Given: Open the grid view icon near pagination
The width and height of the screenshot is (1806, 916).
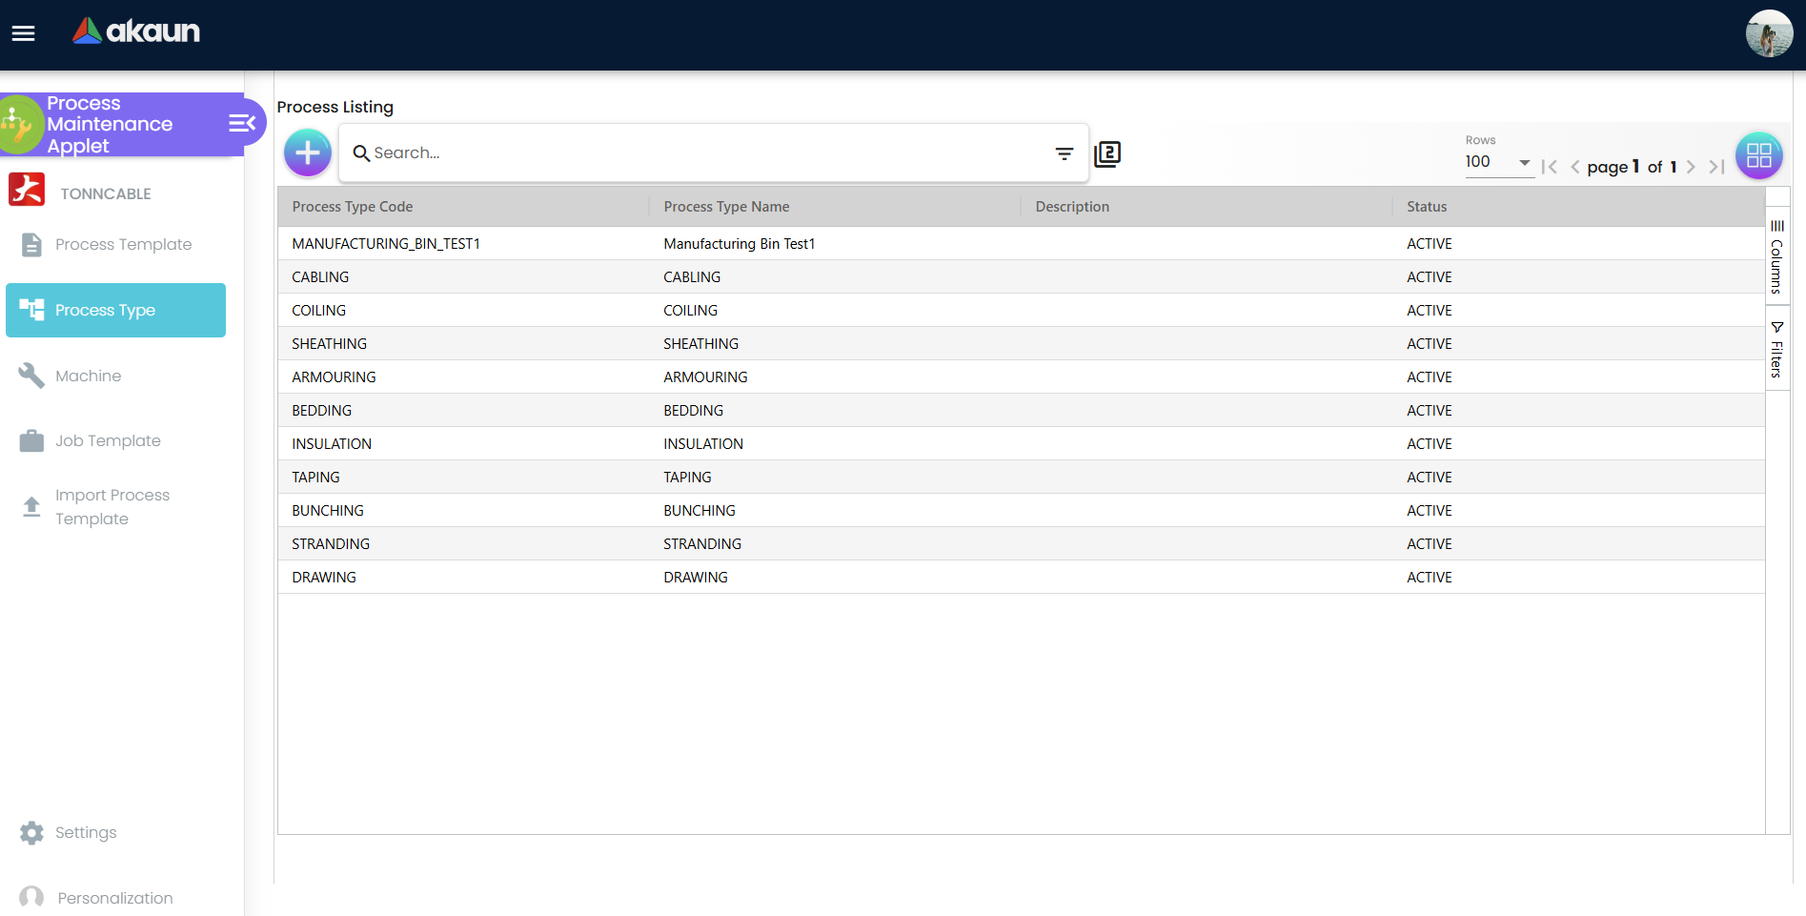Looking at the screenshot, I should point(1758,154).
